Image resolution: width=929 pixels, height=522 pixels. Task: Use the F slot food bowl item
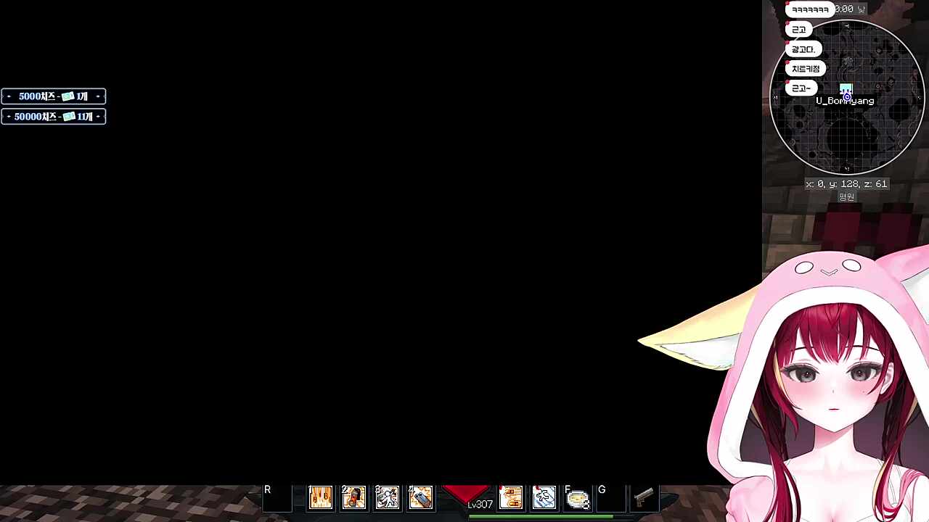tap(578, 498)
